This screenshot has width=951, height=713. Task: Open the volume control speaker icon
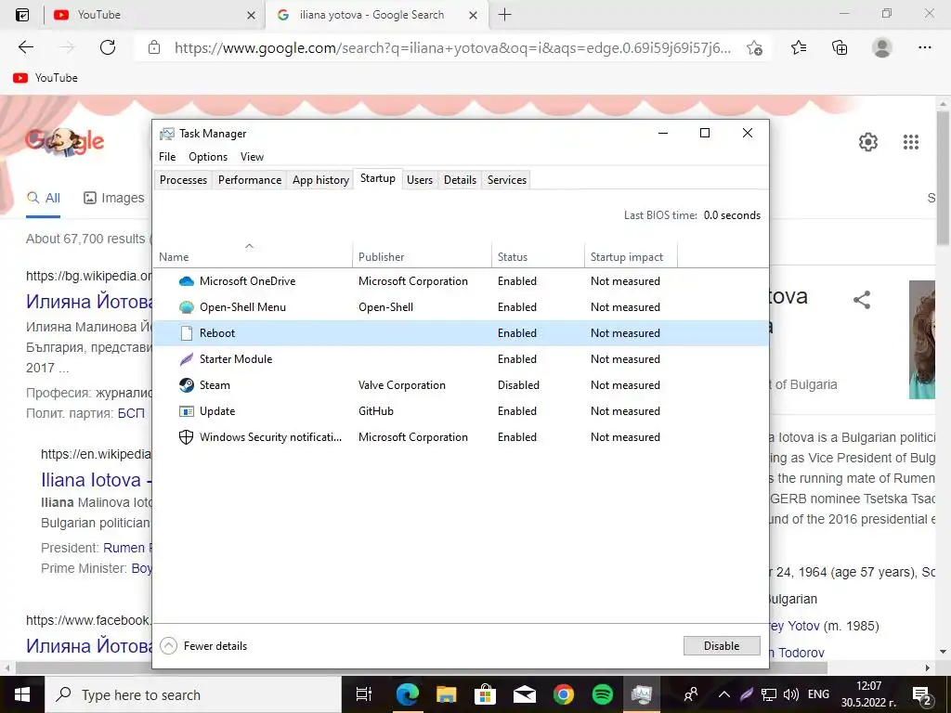(791, 694)
